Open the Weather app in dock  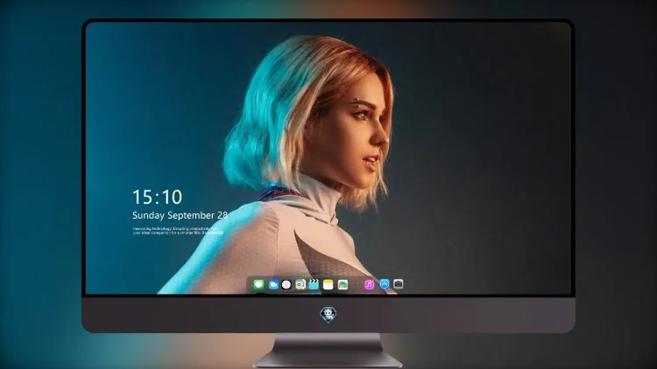coord(273,284)
